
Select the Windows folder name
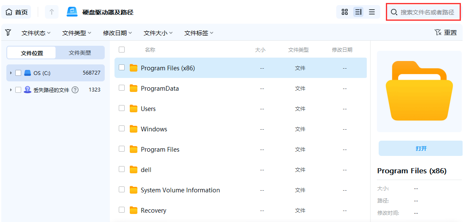click(x=154, y=129)
